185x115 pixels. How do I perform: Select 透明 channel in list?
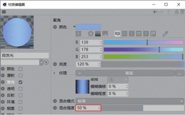[x=11, y=89]
